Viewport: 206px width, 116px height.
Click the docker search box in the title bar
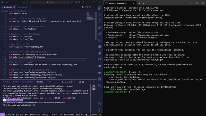tap(50, 2)
